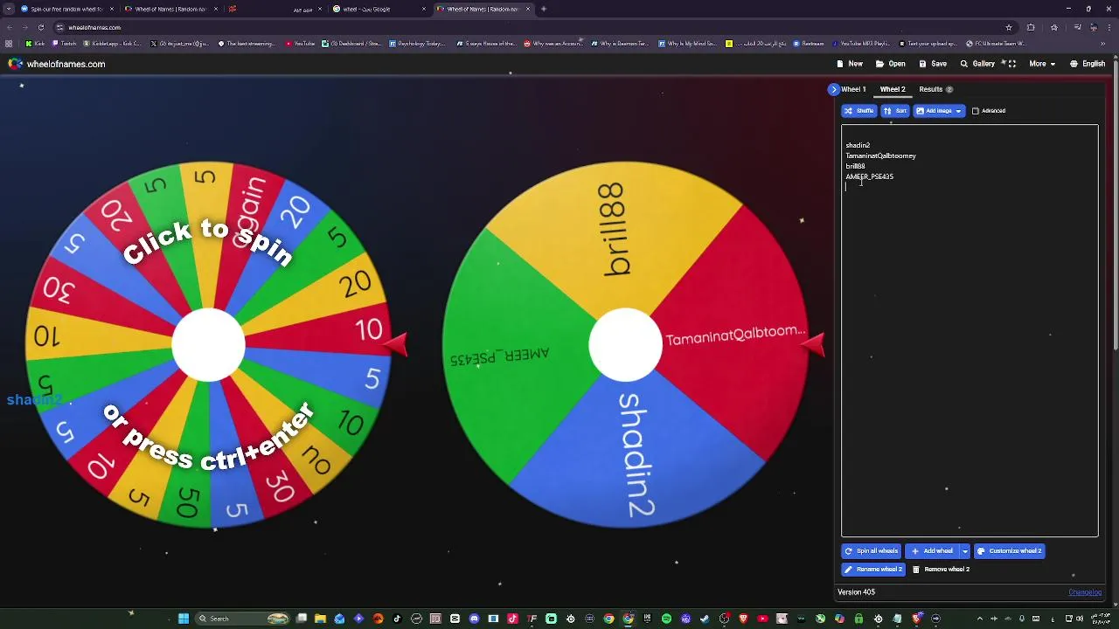Click the taskbar Search box
Screen dimensions: 1119x629
[243, 619]
